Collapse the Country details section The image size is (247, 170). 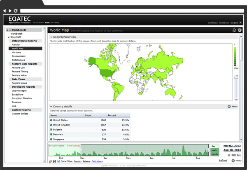tap(51, 107)
